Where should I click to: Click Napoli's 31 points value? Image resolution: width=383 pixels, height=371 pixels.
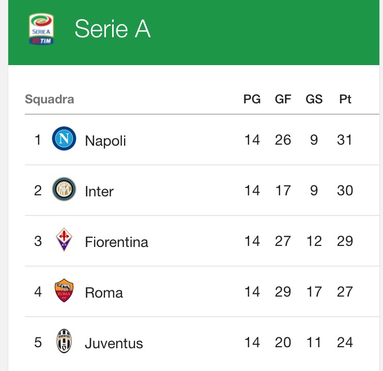pos(344,140)
